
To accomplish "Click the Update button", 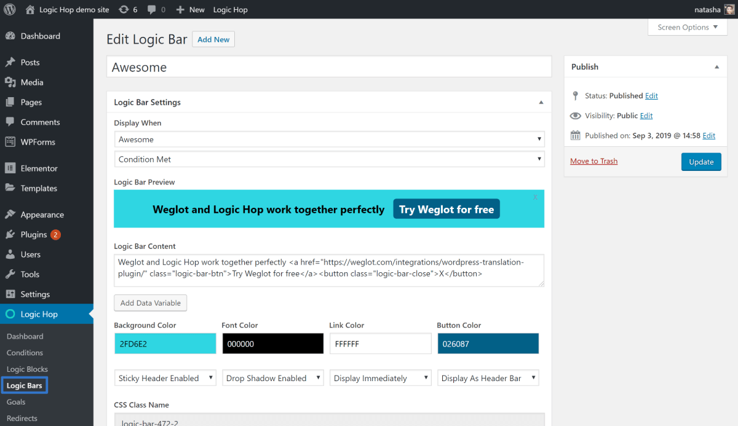I will pos(701,162).
